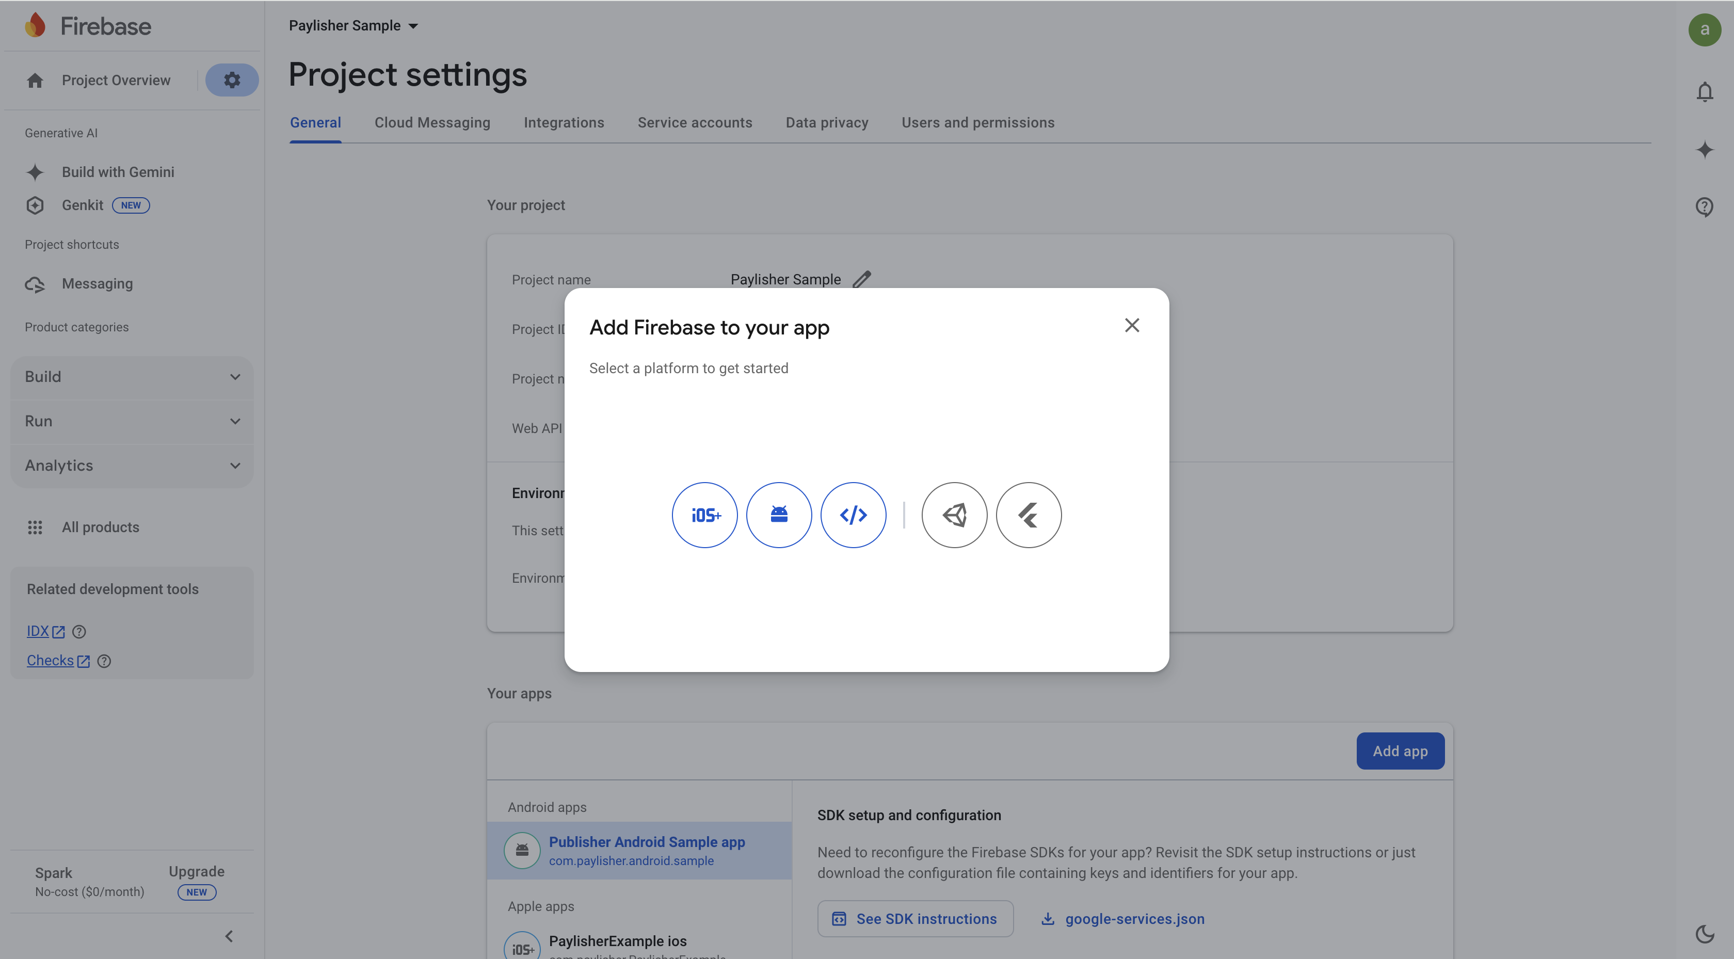Select the Flutter platform icon
This screenshot has height=959, width=1734.
tap(1029, 515)
